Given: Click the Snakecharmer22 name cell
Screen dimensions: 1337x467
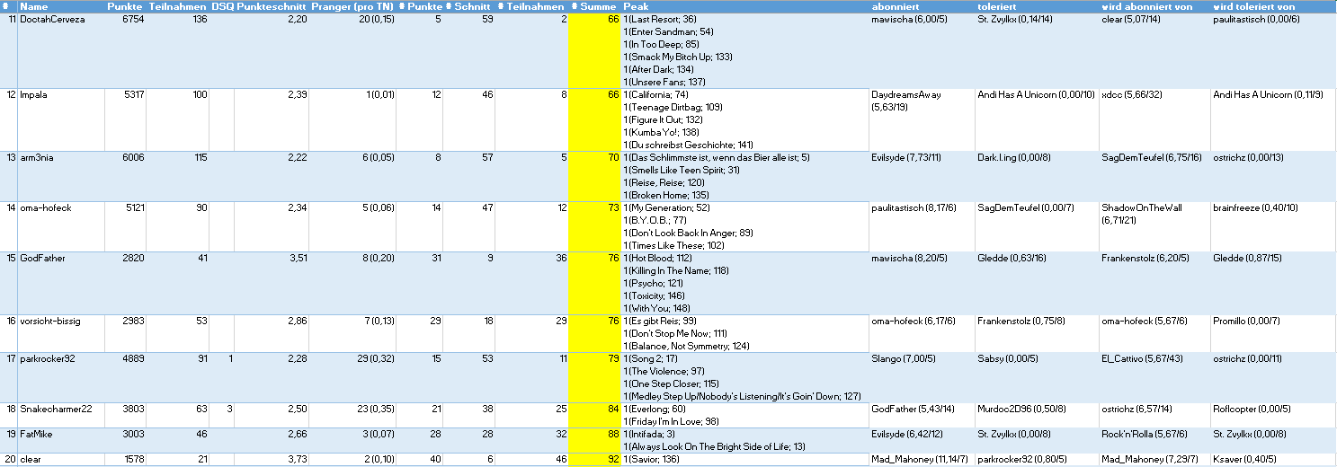Looking at the screenshot, I should point(56,409).
